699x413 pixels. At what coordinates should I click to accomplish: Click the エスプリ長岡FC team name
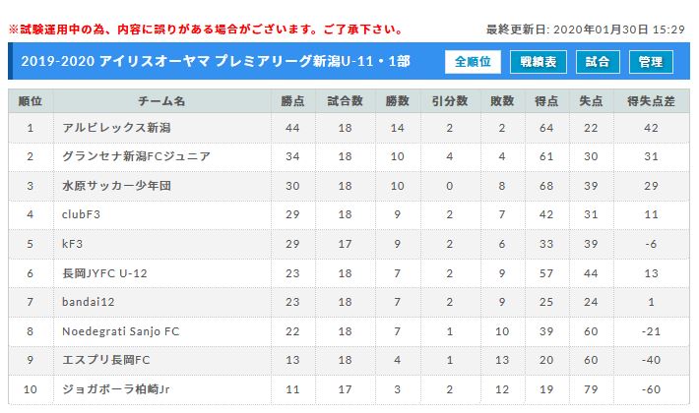coord(106,360)
